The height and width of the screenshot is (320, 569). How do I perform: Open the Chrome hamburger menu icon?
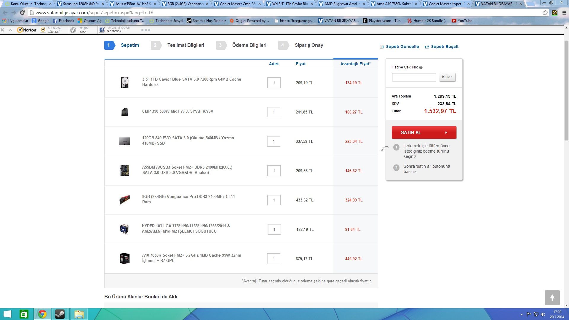(x=564, y=12)
